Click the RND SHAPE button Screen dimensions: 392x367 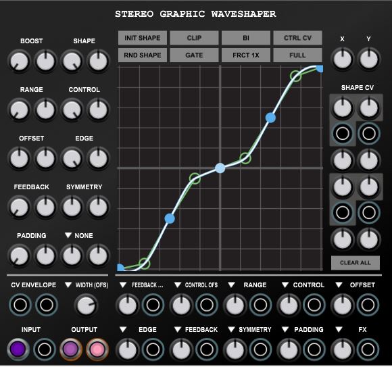pos(143,55)
